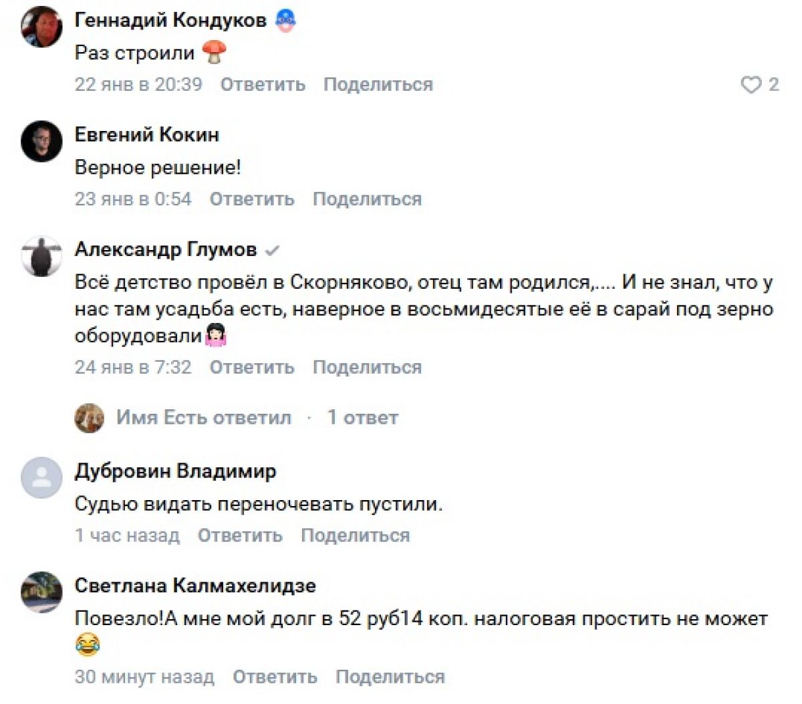Open Светлана Калмахелидзе's profile name link

pos(195,586)
